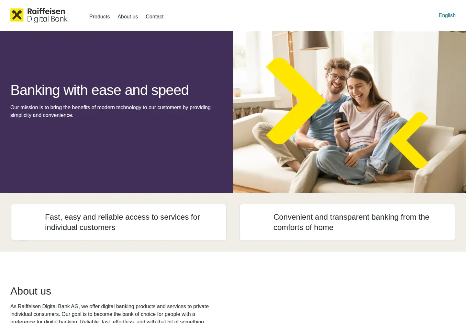This screenshot has width=466, height=323.
Task: Switch language via English link
Action: click(x=447, y=15)
